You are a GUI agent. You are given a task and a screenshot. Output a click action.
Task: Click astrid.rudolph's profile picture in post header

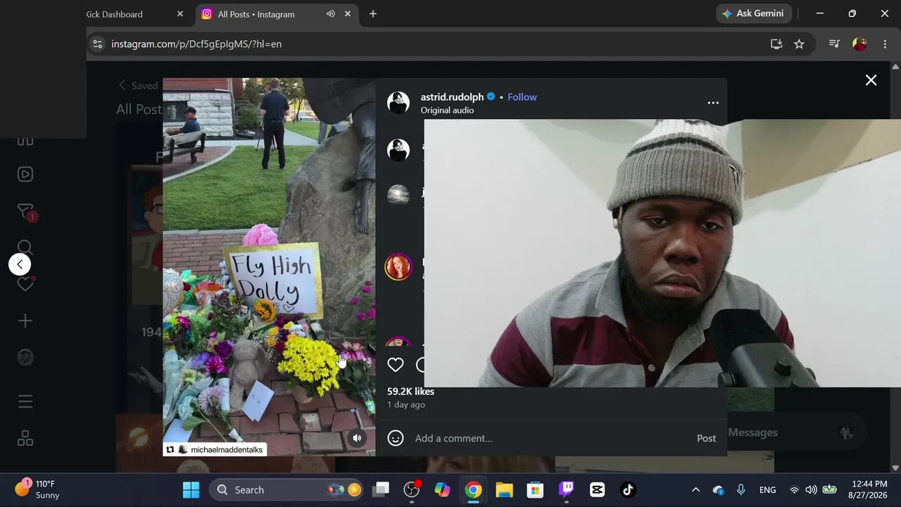tap(398, 103)
